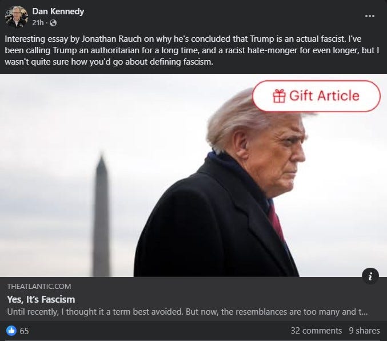Screen dimensions: 387x341
Task: View the 32 comments
Action: click(316, 331)
